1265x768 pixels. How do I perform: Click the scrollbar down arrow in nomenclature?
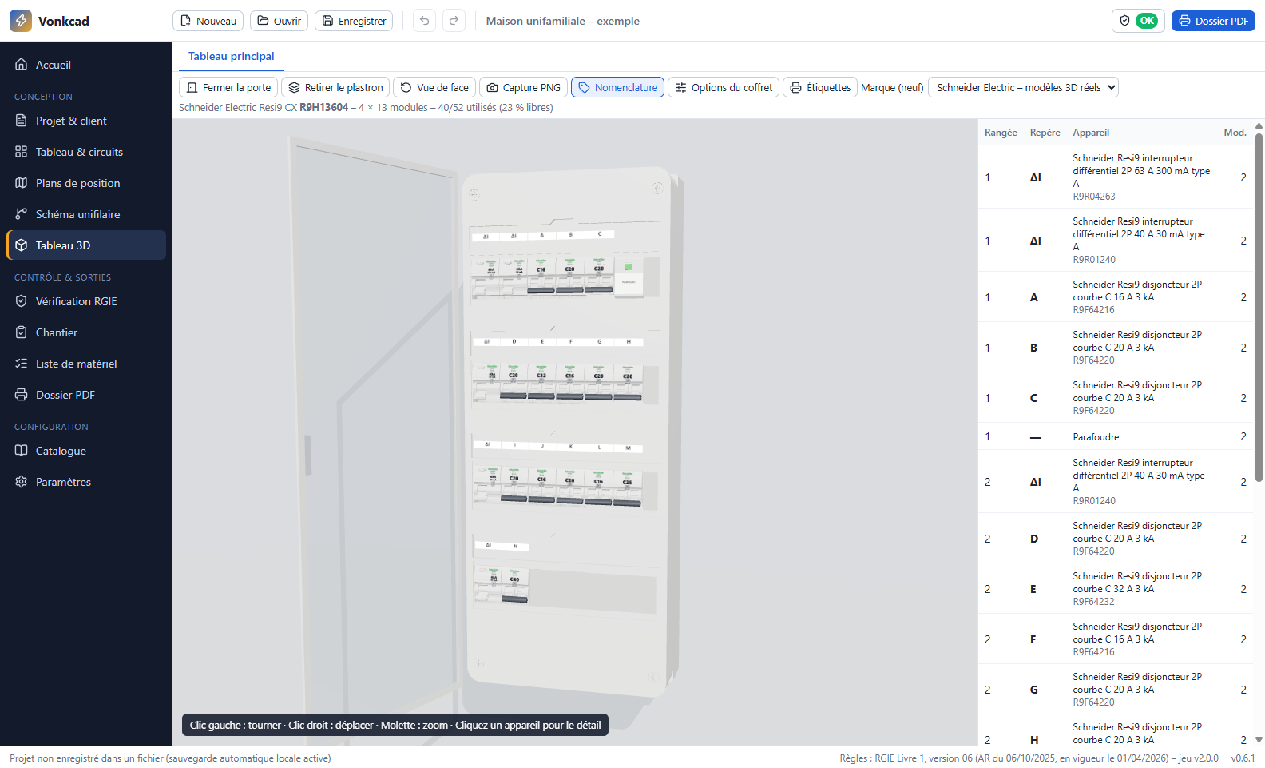(x=1259, y=740)
